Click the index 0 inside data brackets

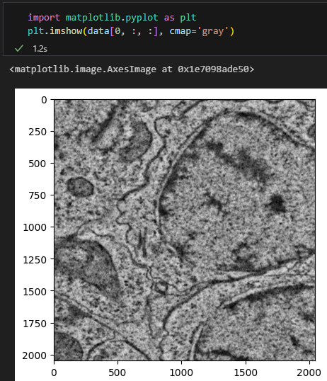click(x=117, y=31)
